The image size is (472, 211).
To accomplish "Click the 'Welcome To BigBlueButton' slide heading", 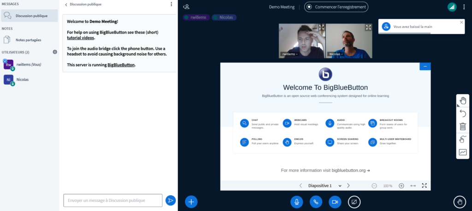I will click(x=325, y=87).
